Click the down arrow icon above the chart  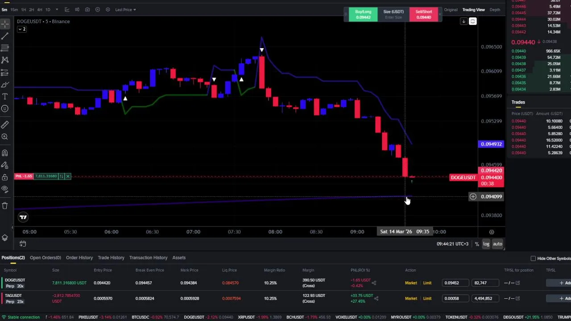pyautogui.click(x=463, y=21)
